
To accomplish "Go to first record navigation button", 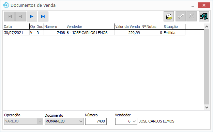I will (x=10, y=17).
